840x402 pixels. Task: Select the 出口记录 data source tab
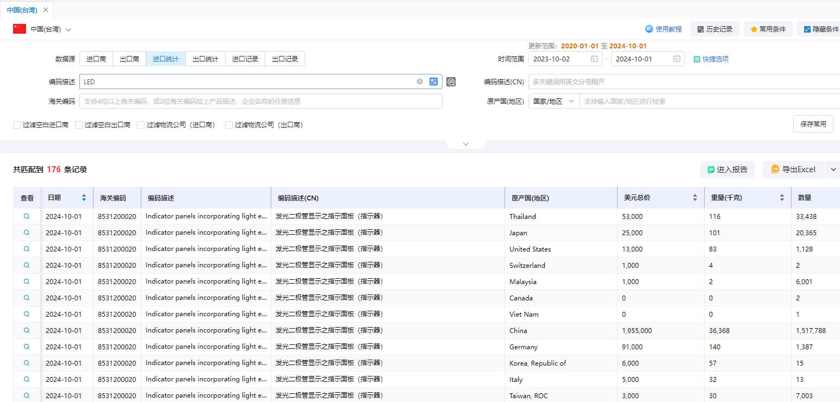285,59
